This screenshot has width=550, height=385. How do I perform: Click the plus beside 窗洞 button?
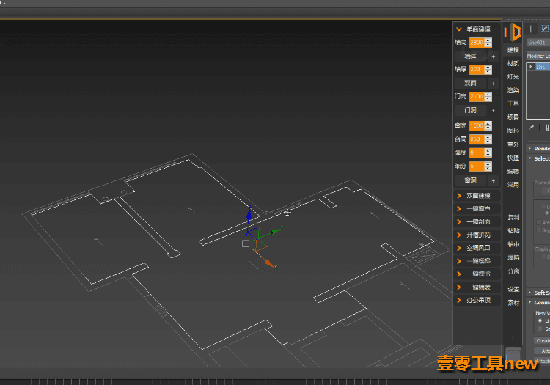click(494, 180)
